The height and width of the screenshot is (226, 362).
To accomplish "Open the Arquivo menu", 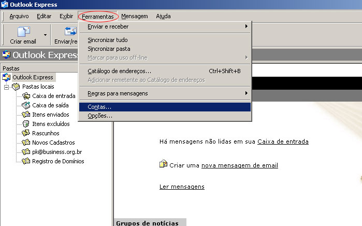I will 19,16.
